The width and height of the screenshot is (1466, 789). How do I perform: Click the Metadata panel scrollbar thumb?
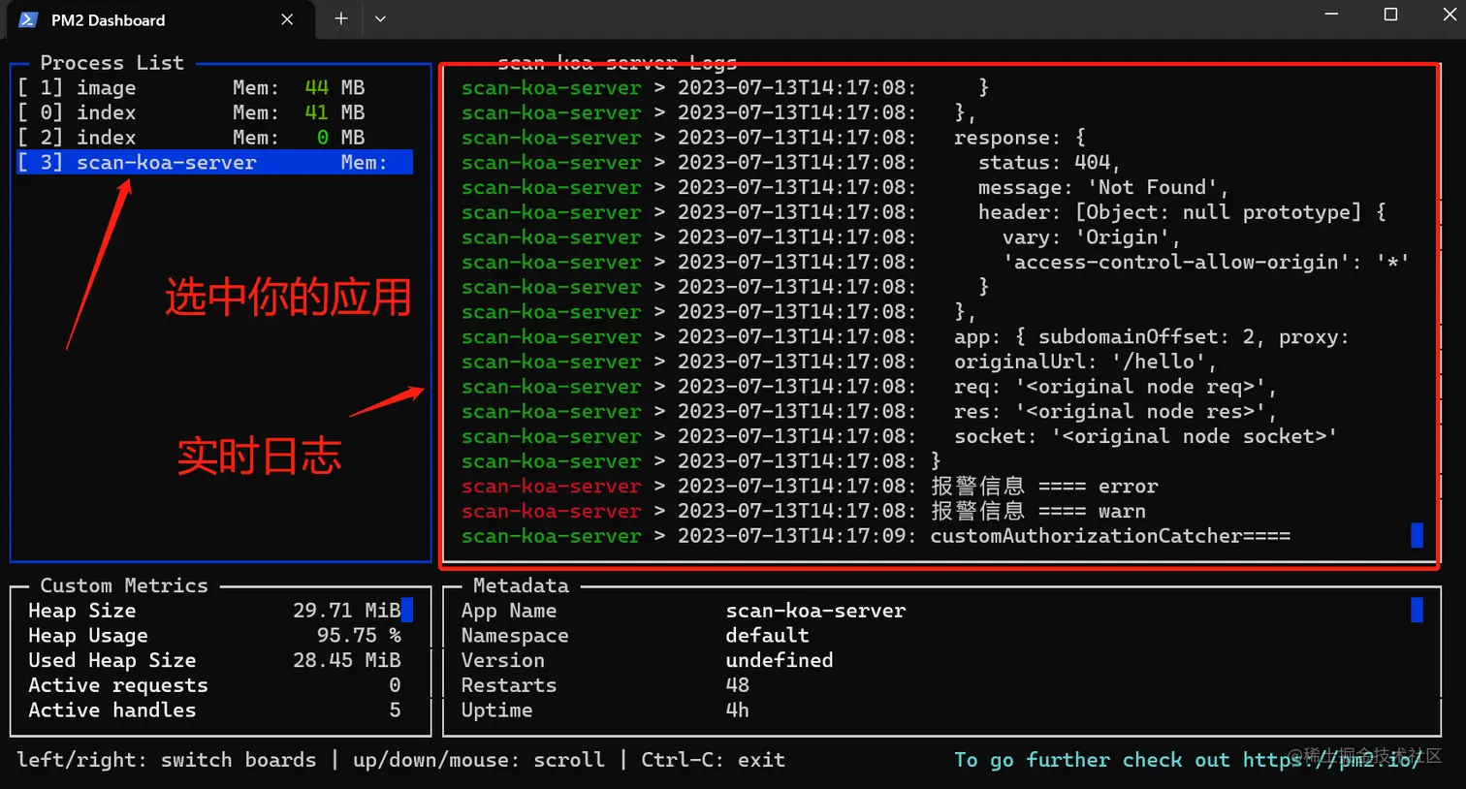(1417, 611)
